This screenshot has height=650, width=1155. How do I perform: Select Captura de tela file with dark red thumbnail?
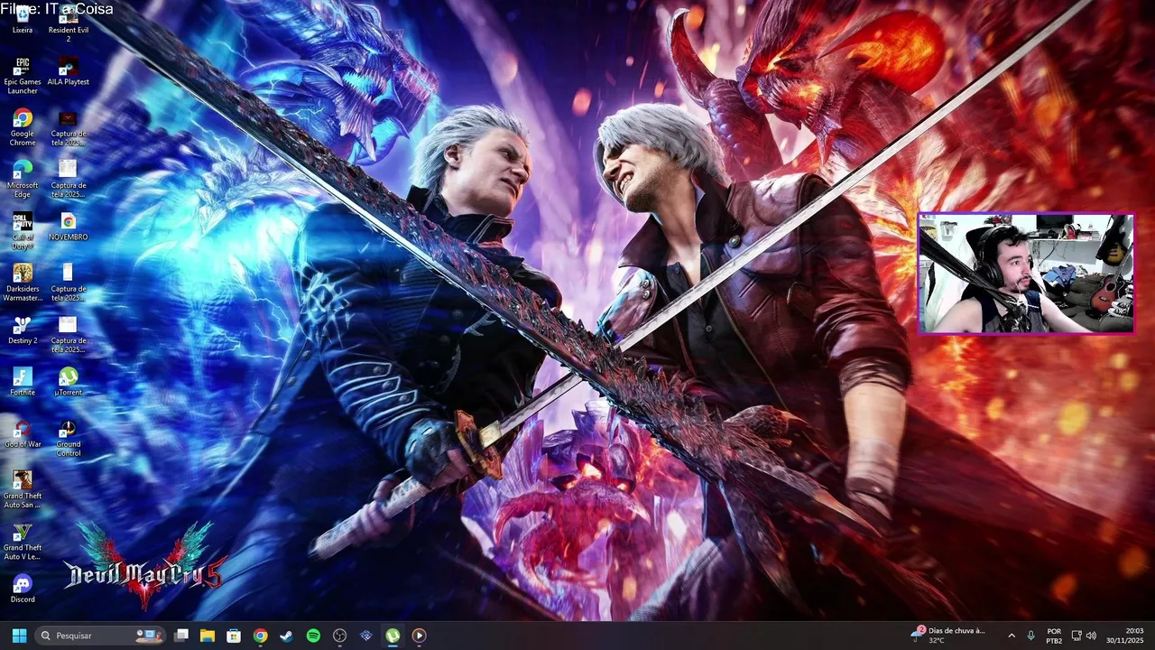coord(68,127)
